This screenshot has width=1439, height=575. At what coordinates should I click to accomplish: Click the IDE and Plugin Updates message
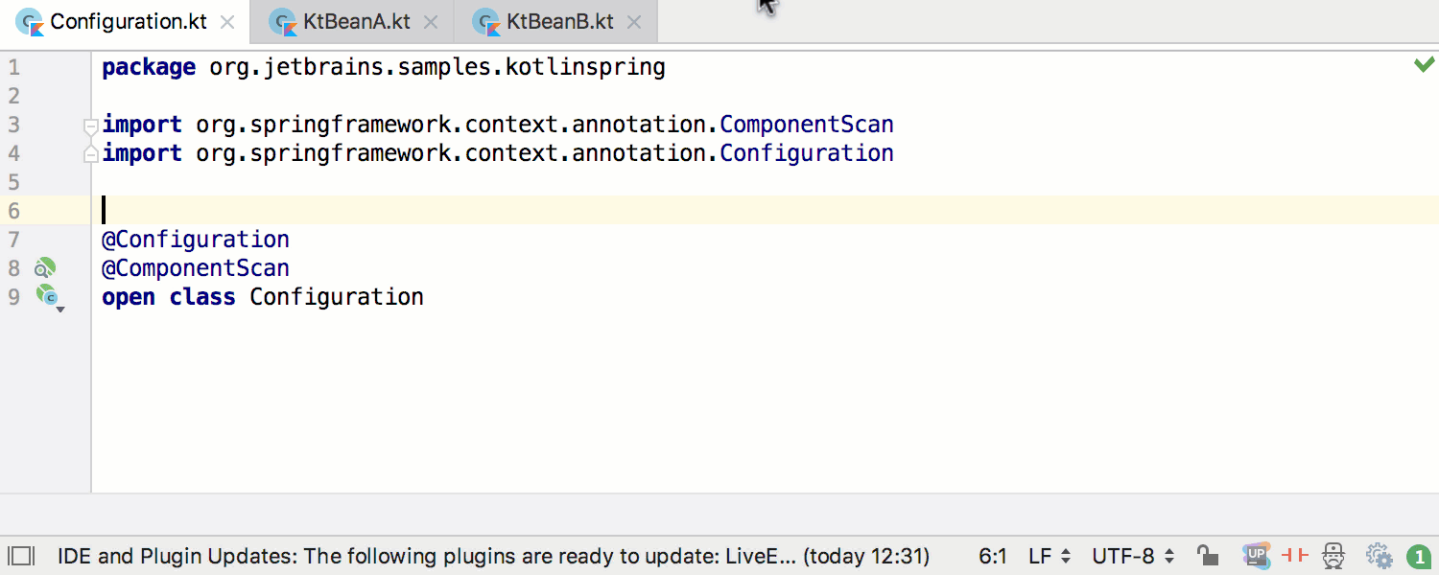[x=493, y=556]
